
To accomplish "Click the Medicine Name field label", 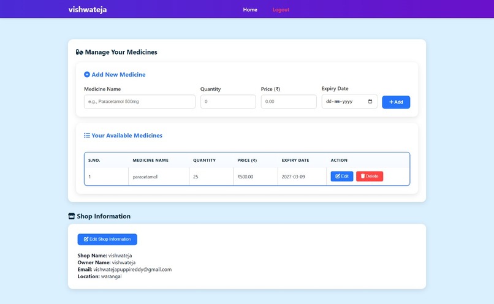I will tap(102, 89).
